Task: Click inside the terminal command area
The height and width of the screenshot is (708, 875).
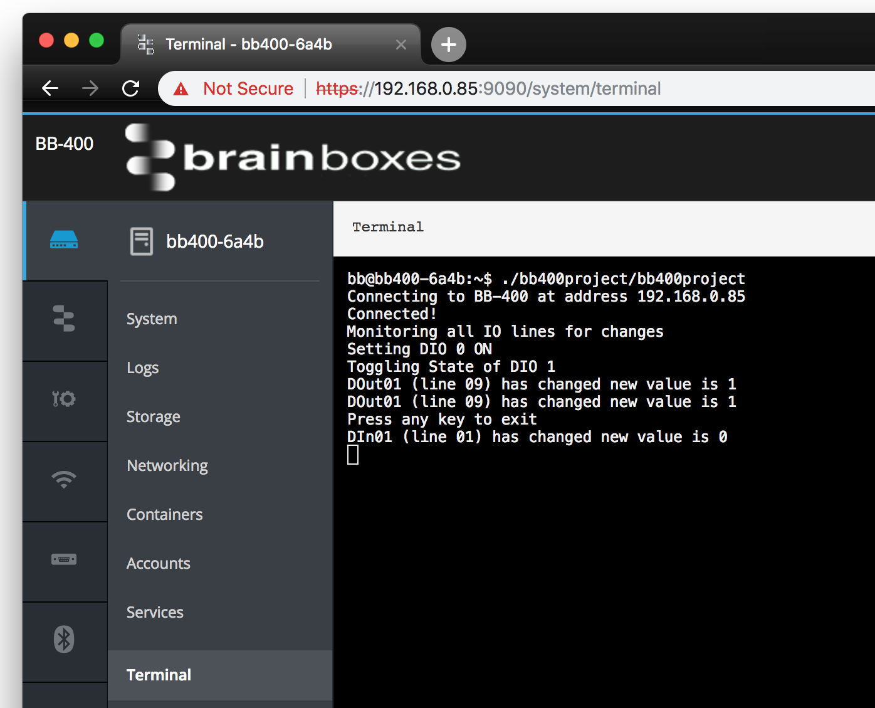Action: coord(564,455)
